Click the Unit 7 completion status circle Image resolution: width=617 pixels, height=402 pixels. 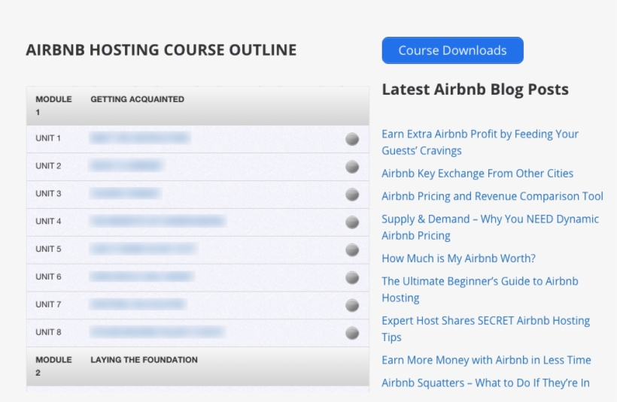pyautogui.click(x=352, y=305)
